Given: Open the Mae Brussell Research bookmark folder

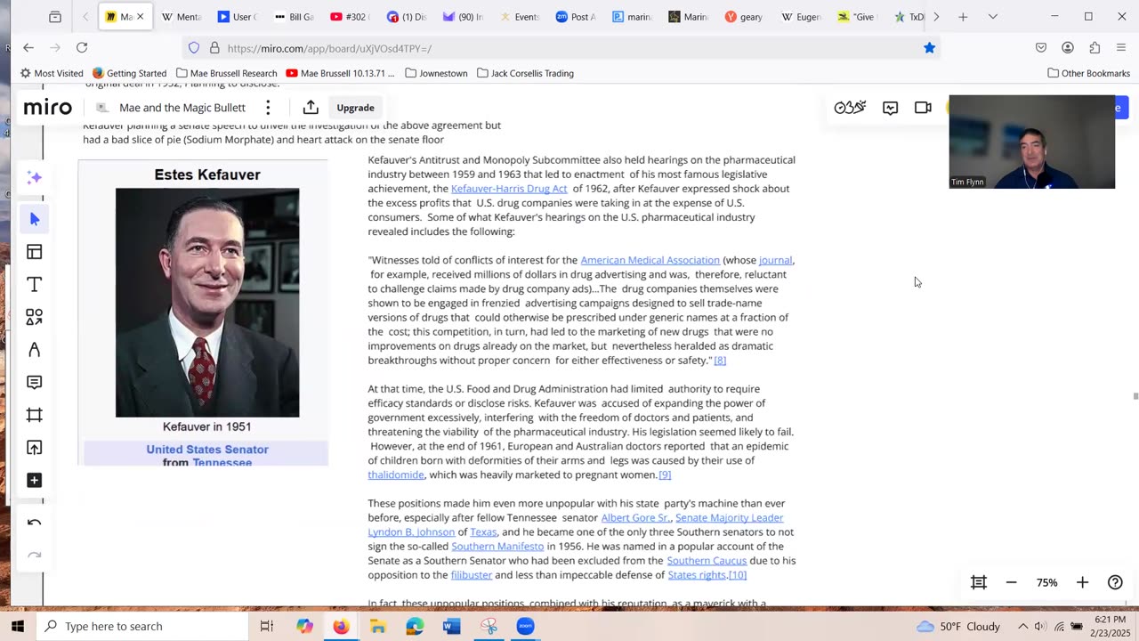Looking at the screenshot, I should coord(227,73).
